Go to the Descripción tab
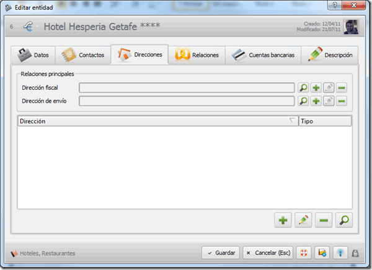 [330, 55]
